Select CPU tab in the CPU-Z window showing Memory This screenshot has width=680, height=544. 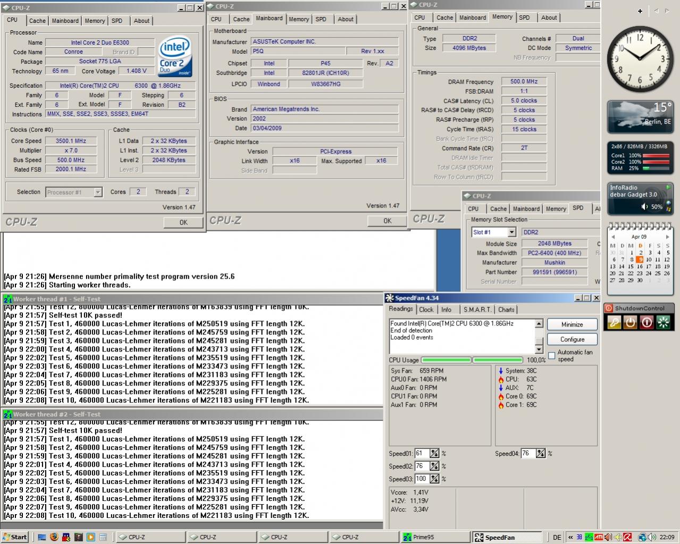420,18
